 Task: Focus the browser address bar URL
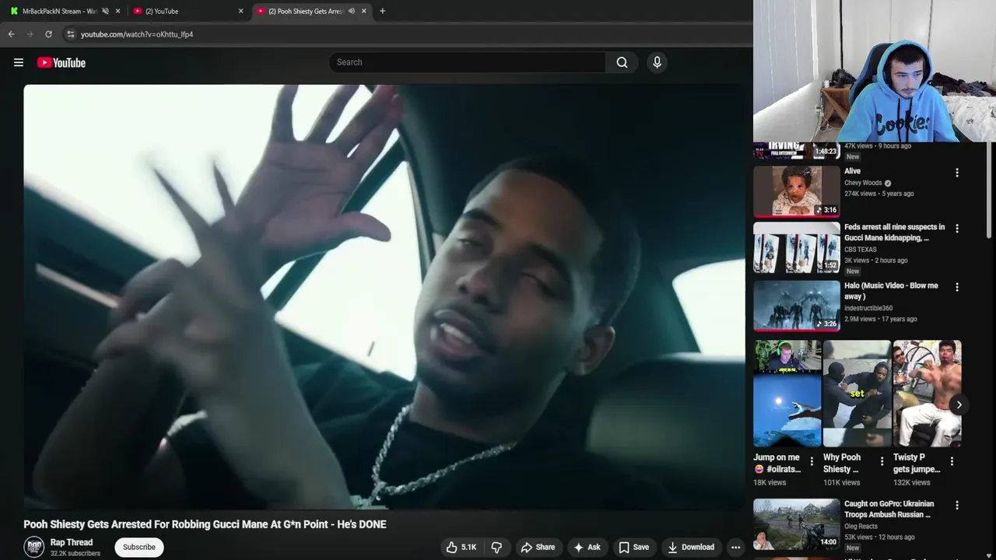pyautogui.click(x=137, y=34)
